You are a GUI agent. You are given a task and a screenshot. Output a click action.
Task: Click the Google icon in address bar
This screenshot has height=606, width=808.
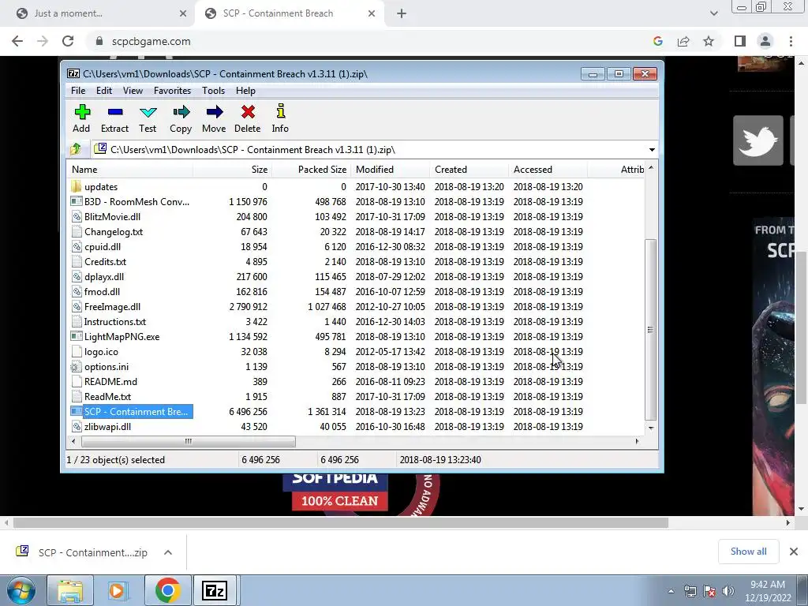(658, 41)
